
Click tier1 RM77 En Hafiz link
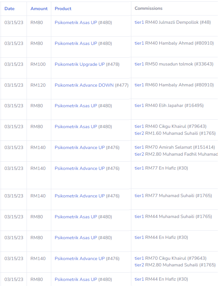click(x=139, y=168)
